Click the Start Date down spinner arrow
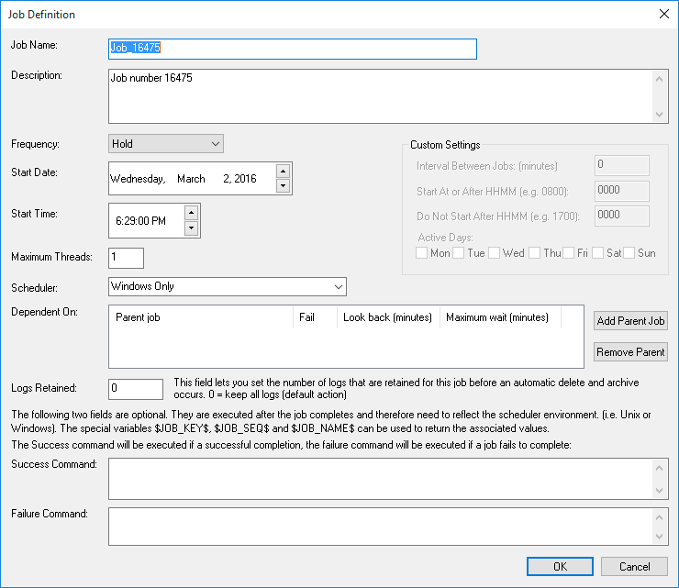The width and height of the screenshot is (679, 588). pyautogui.click(x=283, y=185)
